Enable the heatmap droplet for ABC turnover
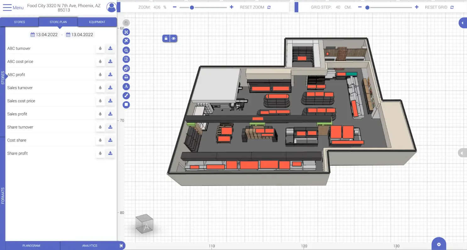The image size is (467, 250). point(100,48)
